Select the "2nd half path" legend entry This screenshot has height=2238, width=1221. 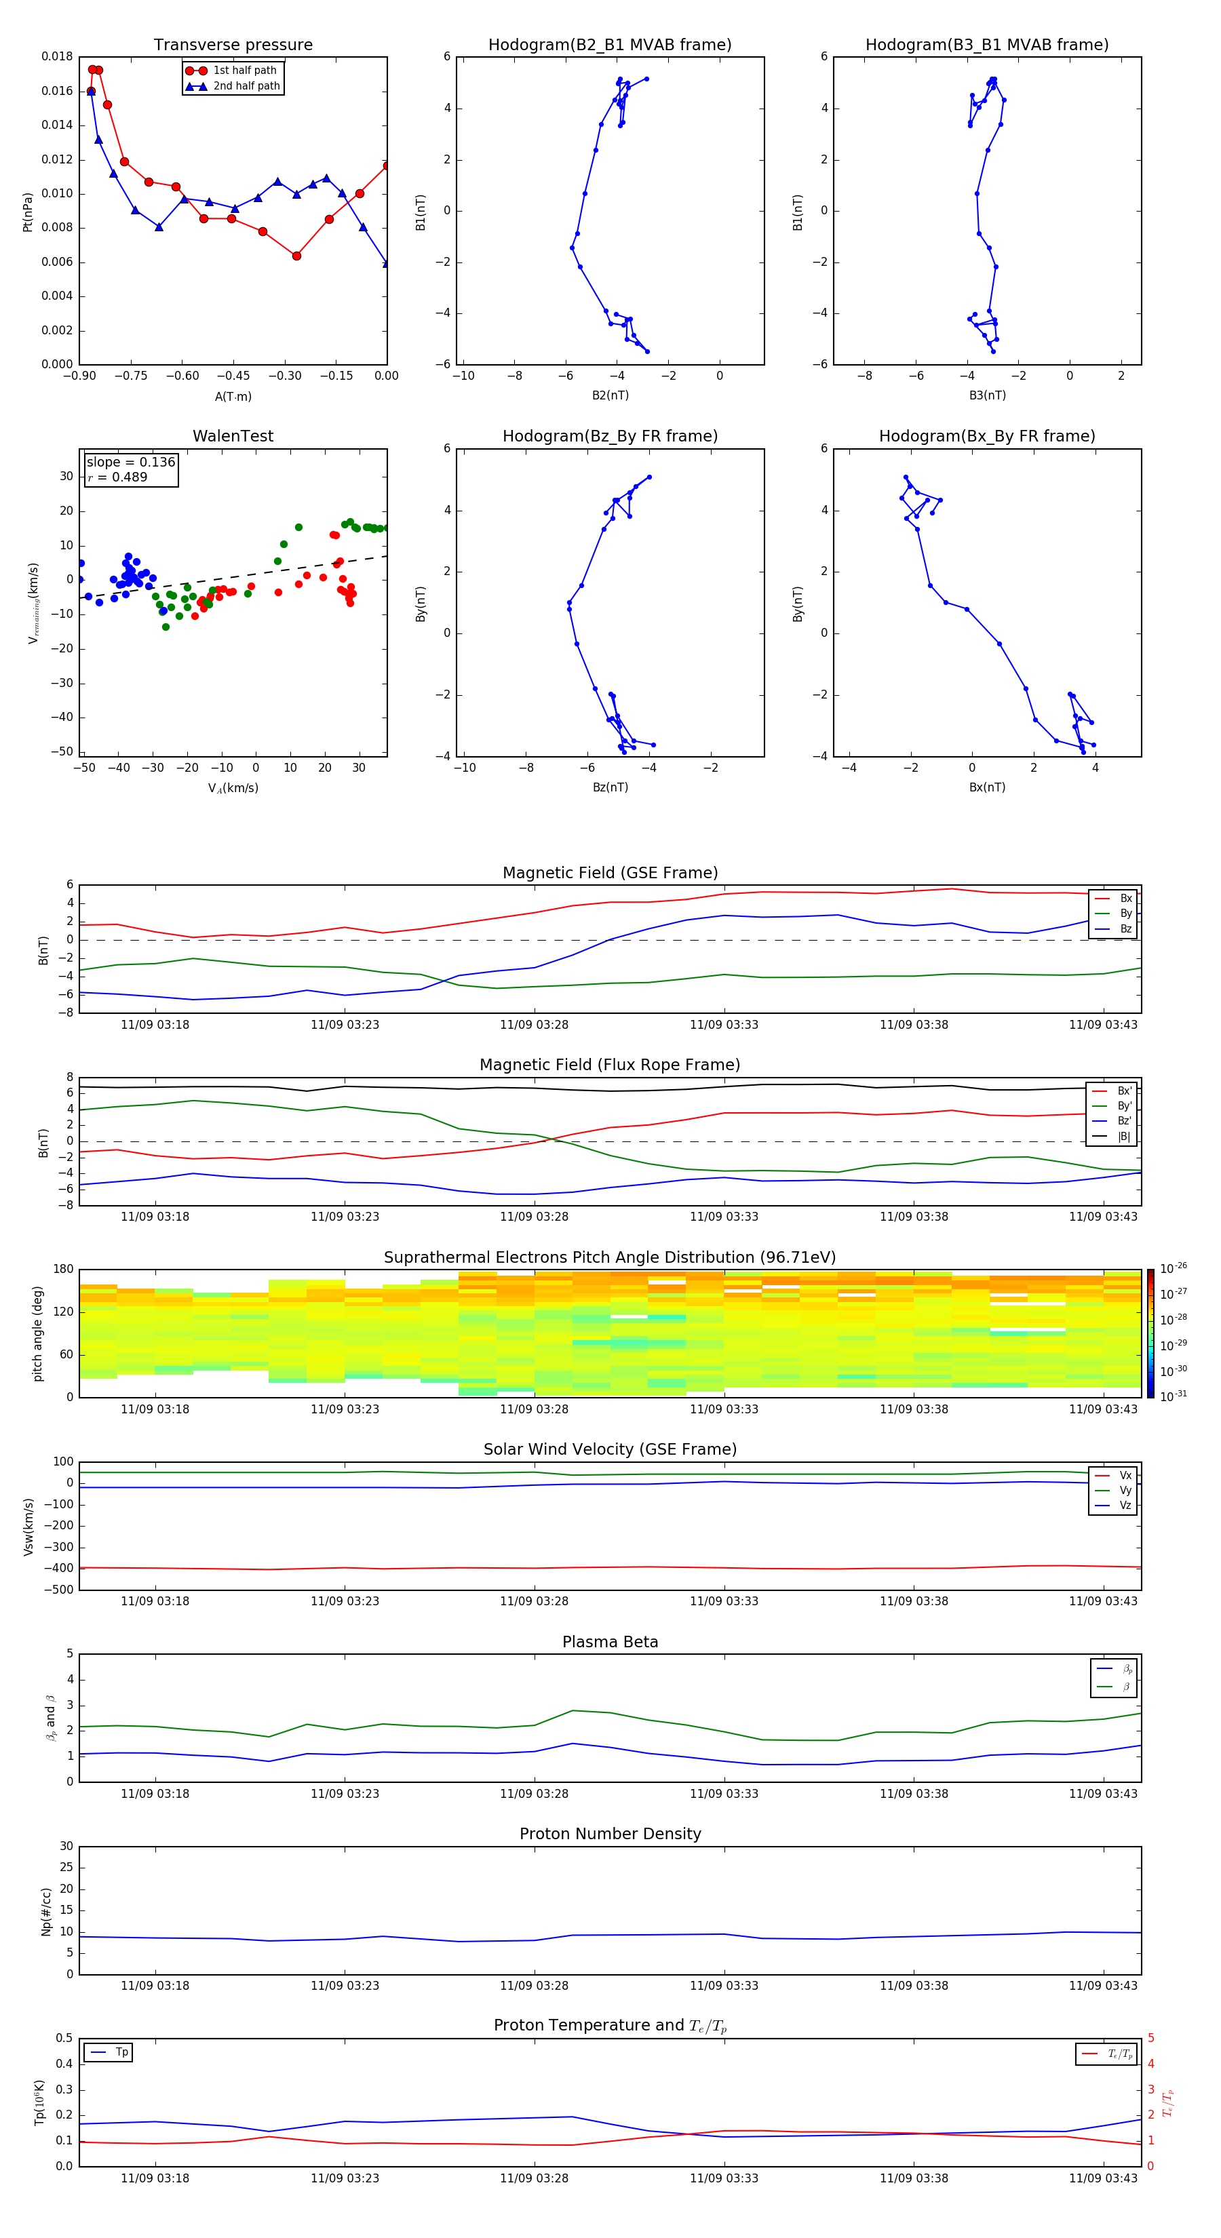coord(232,86)
